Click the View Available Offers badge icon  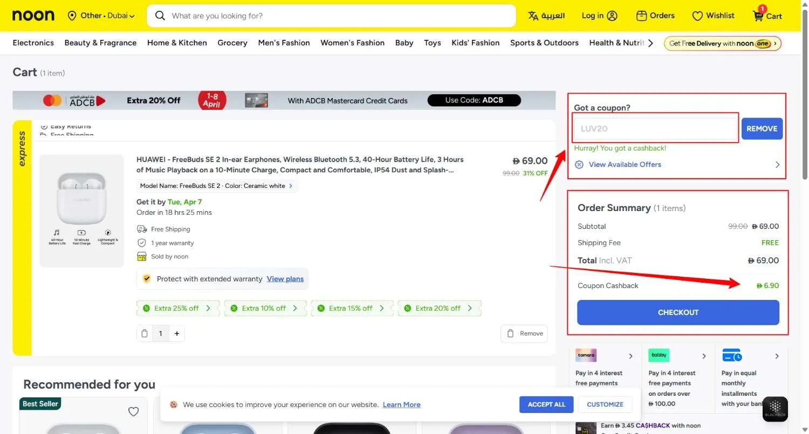point(579,165)
